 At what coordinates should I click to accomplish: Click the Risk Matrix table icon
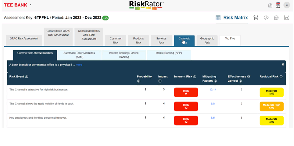(x=218, y=18)
